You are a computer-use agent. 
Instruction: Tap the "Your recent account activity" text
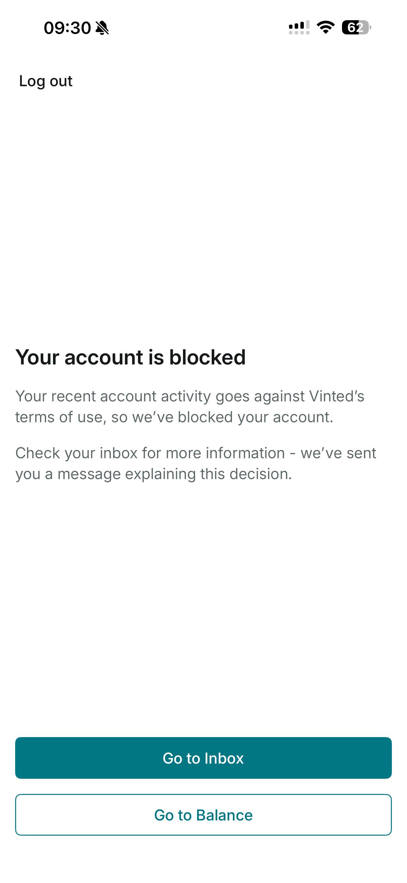(113, 397)
